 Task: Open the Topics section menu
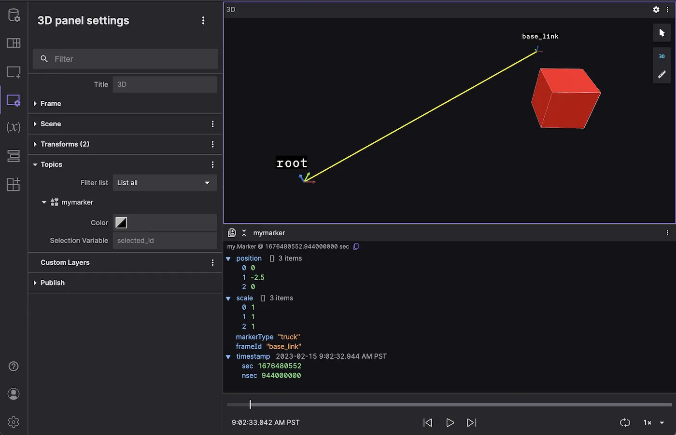coord(212,164)
